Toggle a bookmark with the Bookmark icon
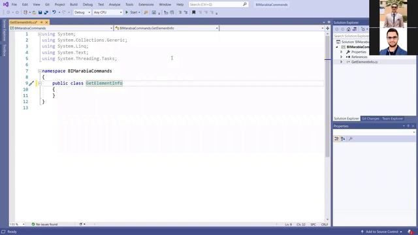Viewport: 418px width, 235px height. [194, 12]
